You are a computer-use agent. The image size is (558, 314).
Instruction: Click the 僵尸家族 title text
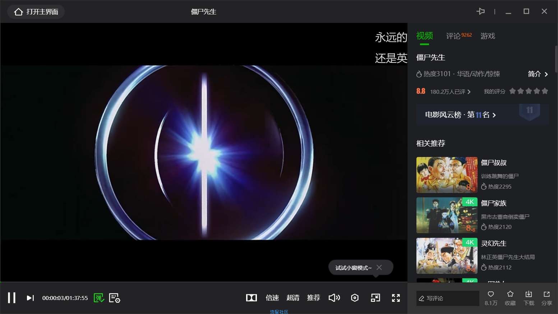(x=494, y=203)
